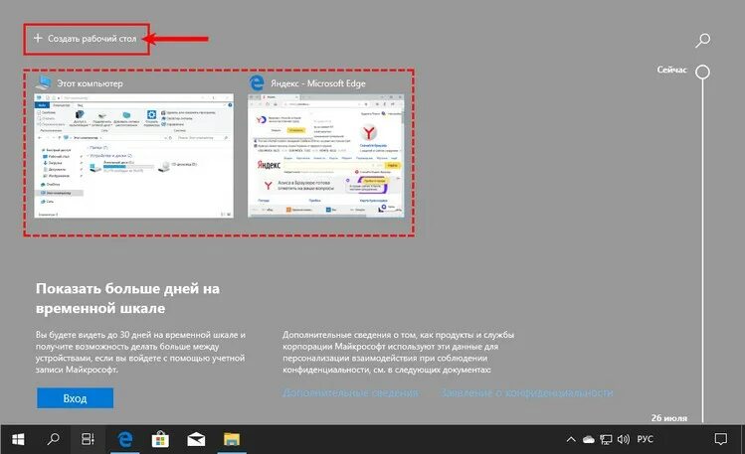The width and height of the screenshot is (745, 454).
Task: Open the 'Яндекс - Microsoft Edge' window thumbnail
Action: (326, 156)
